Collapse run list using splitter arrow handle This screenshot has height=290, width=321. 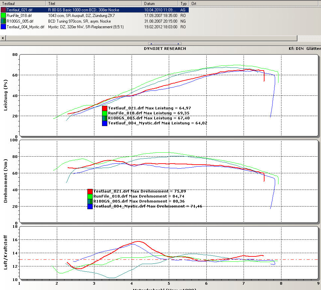pyautogui.click(x=165, y=44)
